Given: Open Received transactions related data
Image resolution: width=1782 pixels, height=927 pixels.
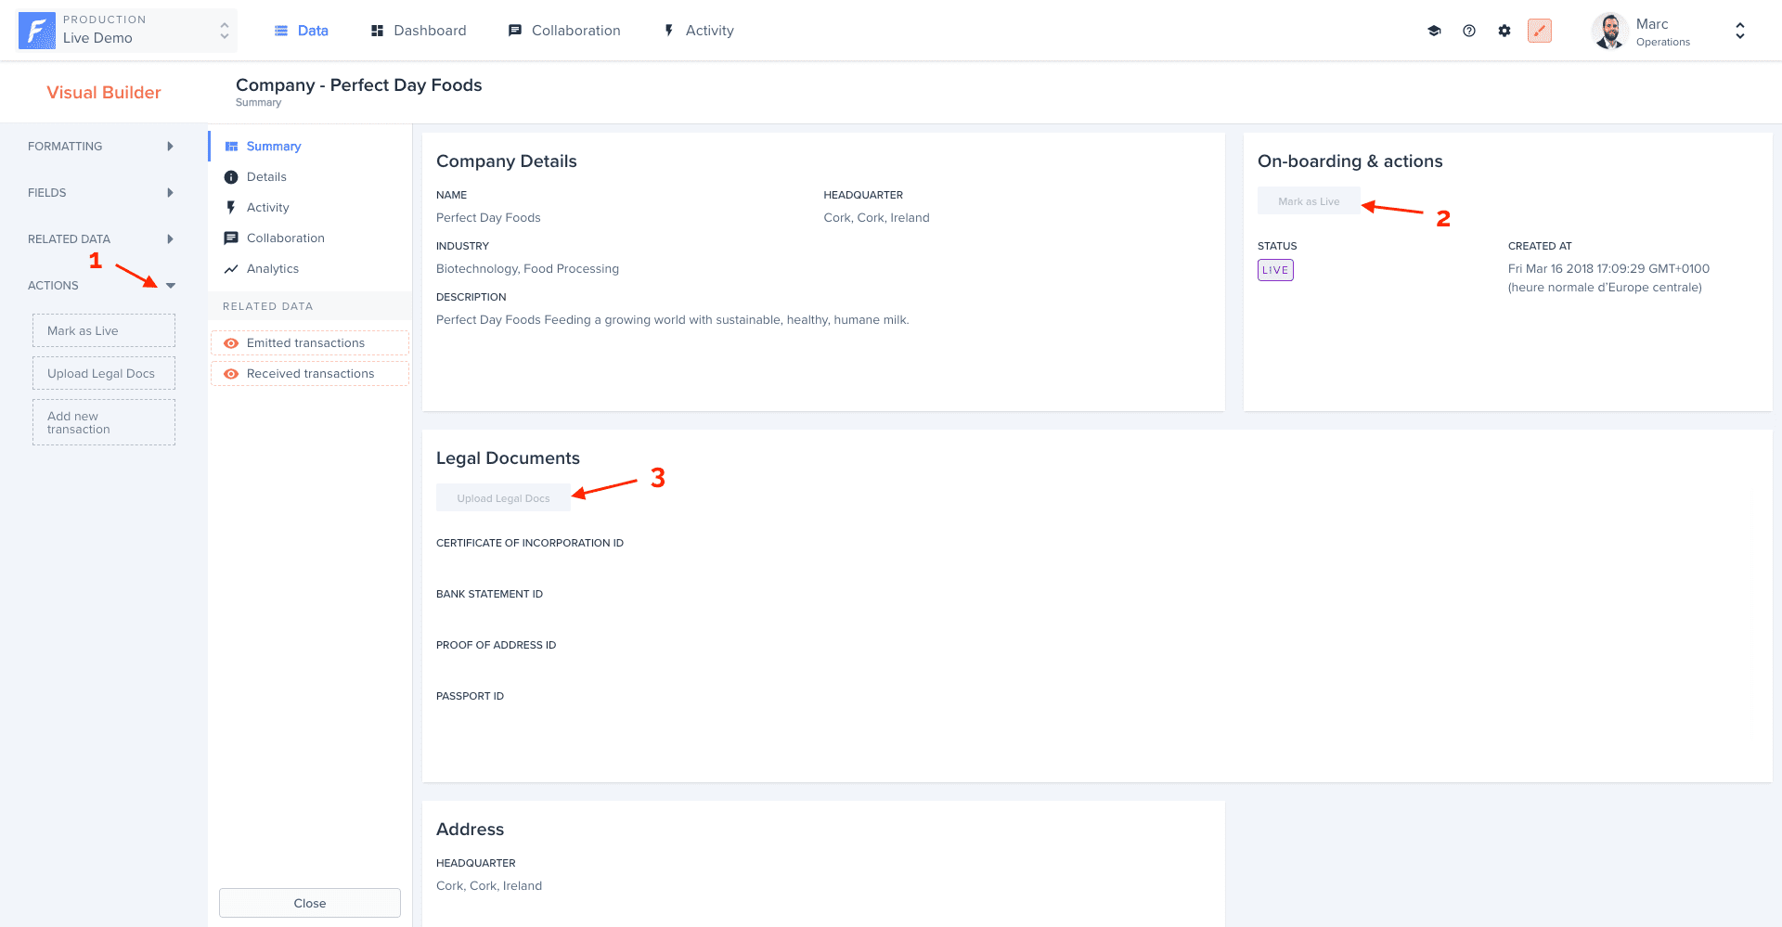Looking at the screenshot, I should (310, 374).
